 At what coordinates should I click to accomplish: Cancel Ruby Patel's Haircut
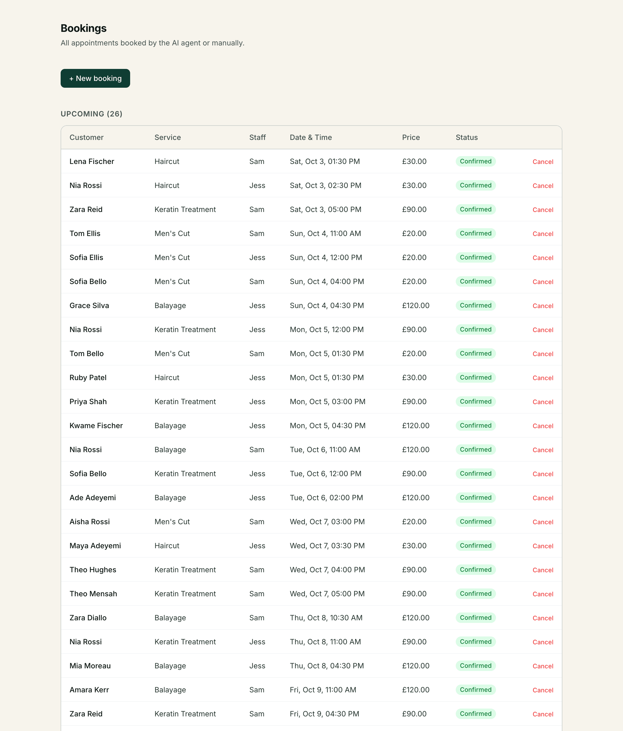(x=543, y=378)
